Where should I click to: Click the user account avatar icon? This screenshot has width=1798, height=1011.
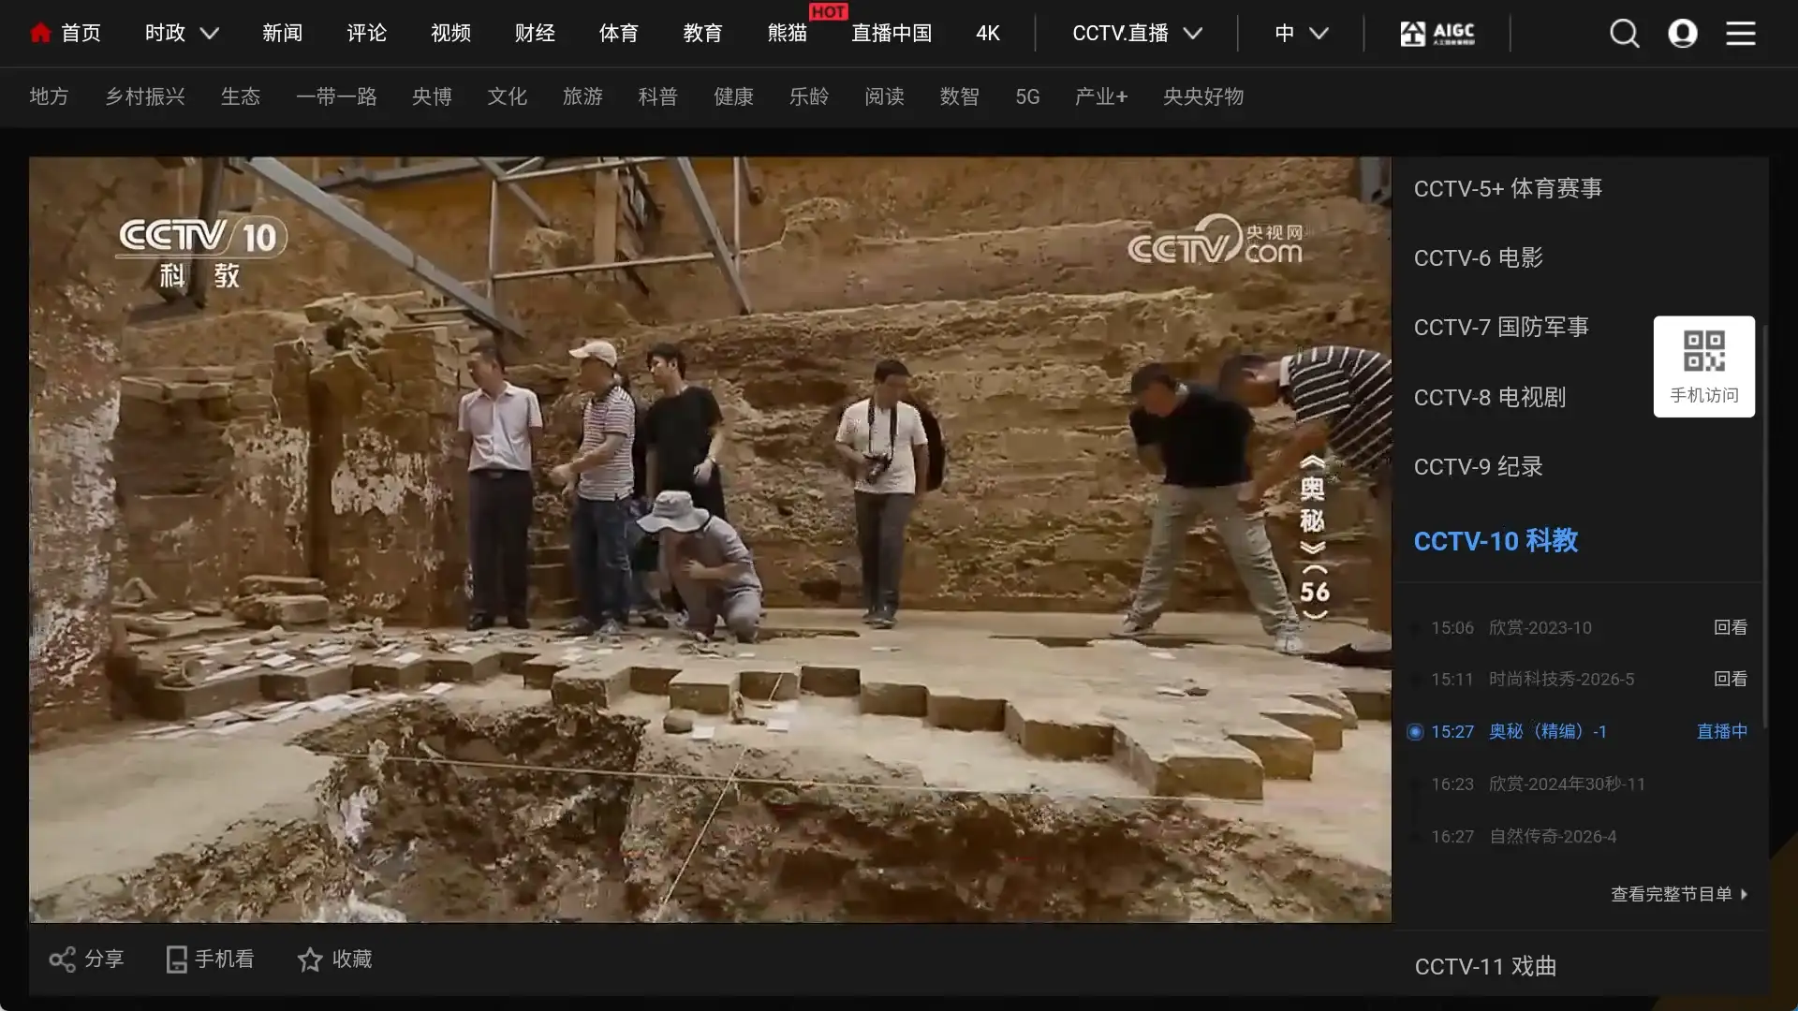point(1683,34)
